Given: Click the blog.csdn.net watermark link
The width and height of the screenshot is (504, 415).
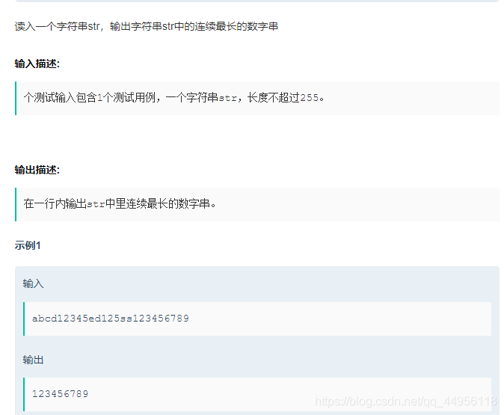Looking at the screenshot, I should point(405,402).
